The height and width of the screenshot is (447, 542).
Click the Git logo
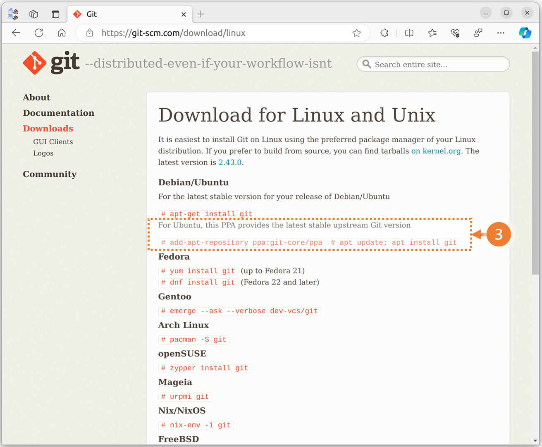(51, 63)
